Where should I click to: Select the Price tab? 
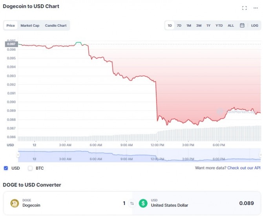[x=11, y=26]
